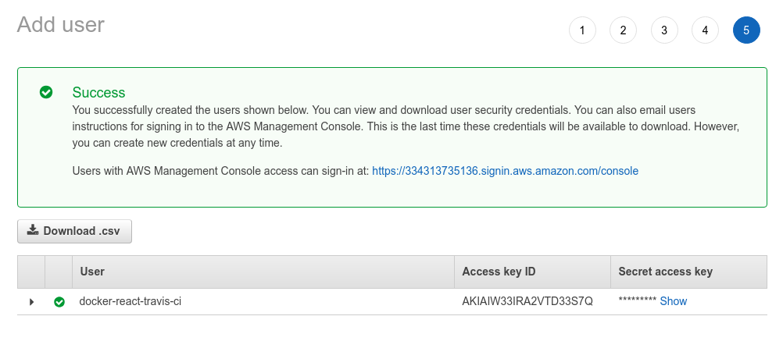
Task: Click the Secret access key column header
Action: (x=666, y=272)
